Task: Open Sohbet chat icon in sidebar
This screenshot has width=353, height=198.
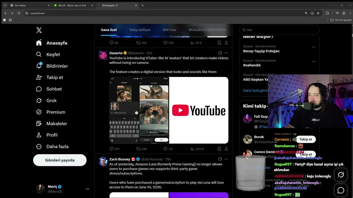Action: (39, 89)
